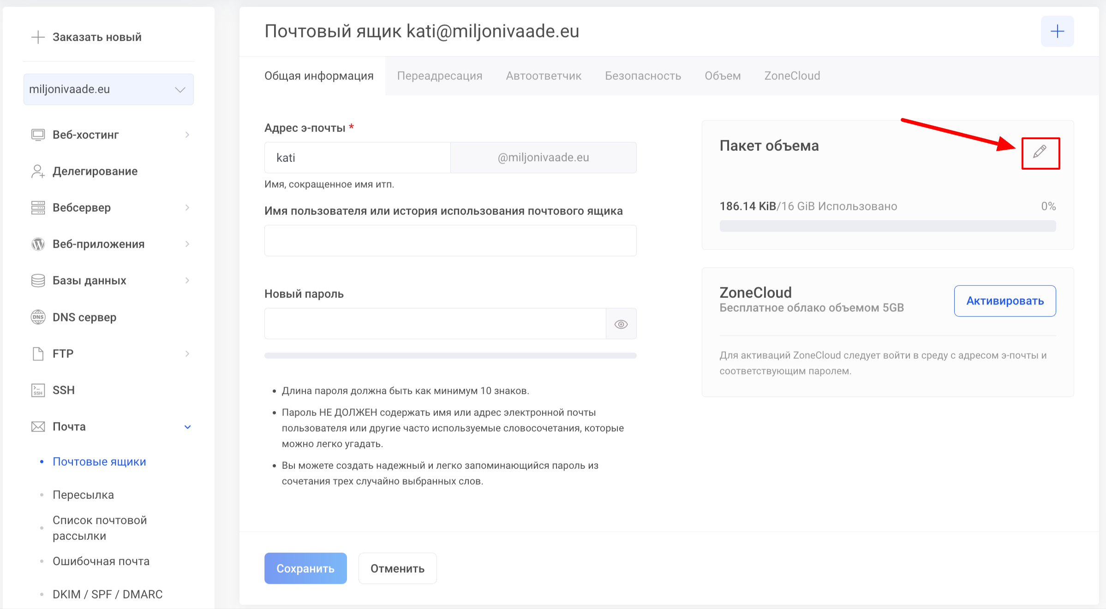Click the WordPress icon for Веб-приложения
This screenshot has height=609, width=1106.
[x=38, y=244]
